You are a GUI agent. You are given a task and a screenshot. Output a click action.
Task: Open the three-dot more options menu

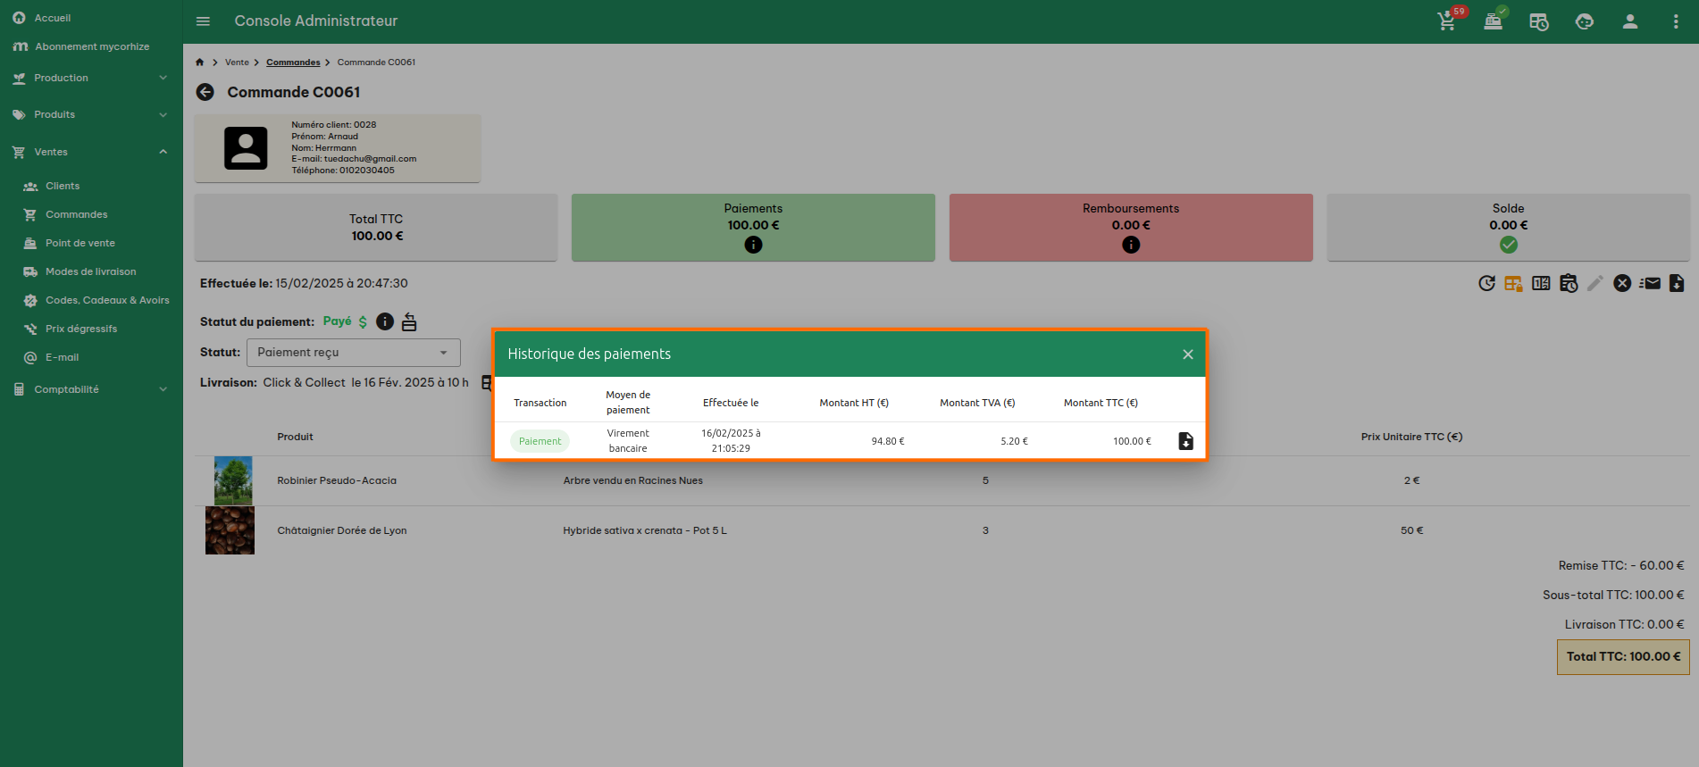(x=1676, y=21)
